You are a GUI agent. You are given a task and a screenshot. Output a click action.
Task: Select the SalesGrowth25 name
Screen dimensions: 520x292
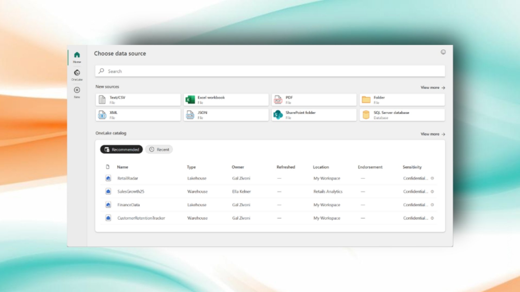[x=131, y=191]
